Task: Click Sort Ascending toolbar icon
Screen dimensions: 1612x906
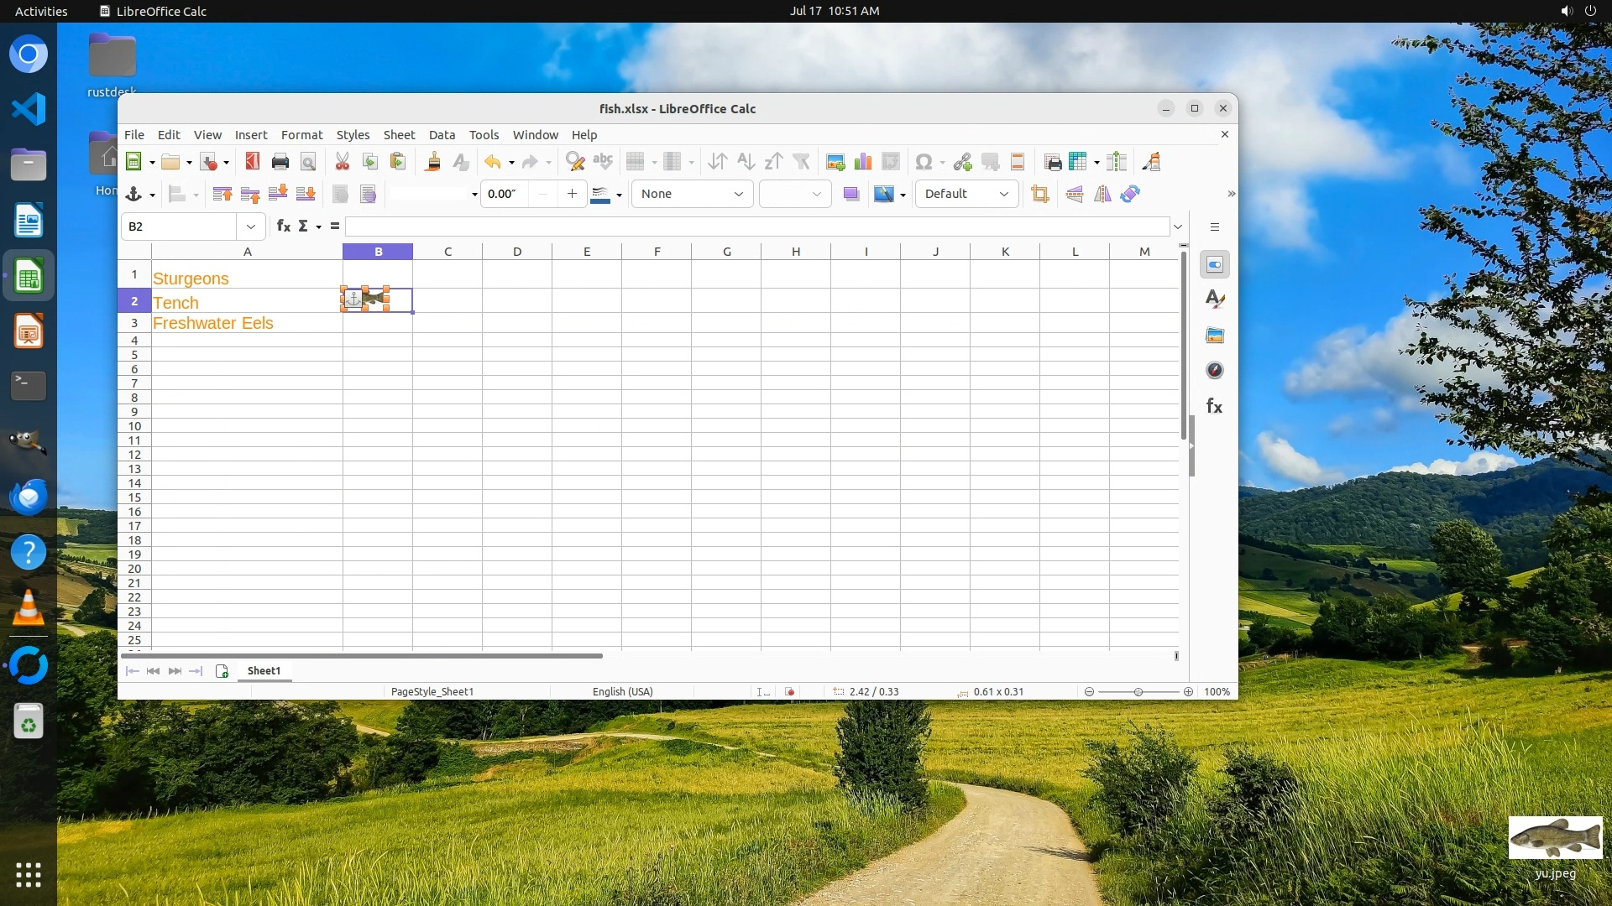Action: click(x=746, y=162)
